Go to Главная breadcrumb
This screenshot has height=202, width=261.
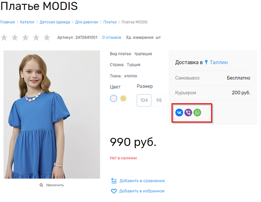point(7,22)
